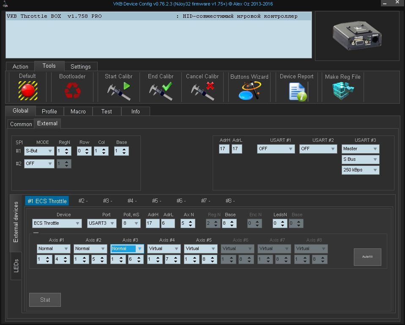Cancel calibration using Cancel Calibr icon
The height and width of the screenshot is (325, 405).
coord(202,91)
